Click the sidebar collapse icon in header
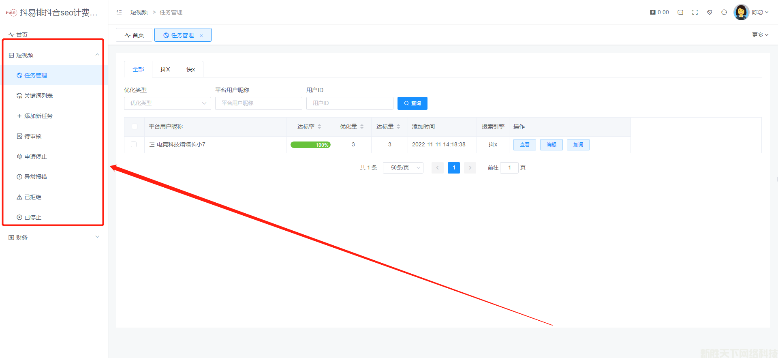 tap(119, 12)
